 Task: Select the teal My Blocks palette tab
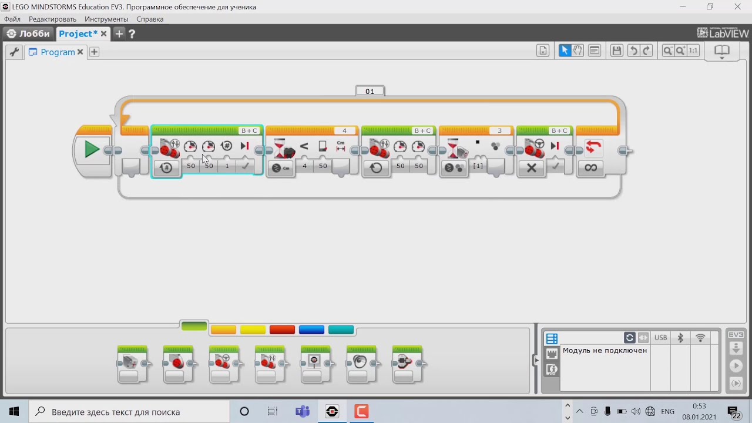[x=341, y=330]
